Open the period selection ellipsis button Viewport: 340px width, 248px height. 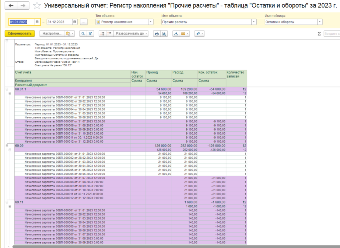point(84,22)
